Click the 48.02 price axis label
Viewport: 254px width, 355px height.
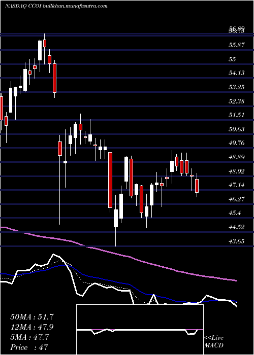237,171
